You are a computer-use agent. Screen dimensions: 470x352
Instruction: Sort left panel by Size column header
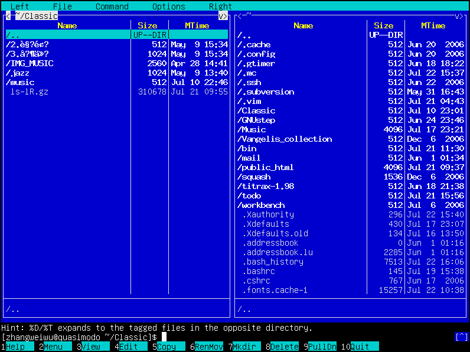point(148,25)
